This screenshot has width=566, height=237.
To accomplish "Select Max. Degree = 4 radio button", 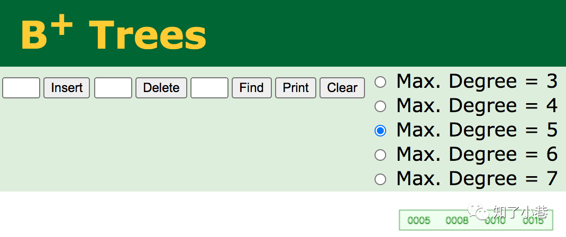I will (x=380, y=106).
